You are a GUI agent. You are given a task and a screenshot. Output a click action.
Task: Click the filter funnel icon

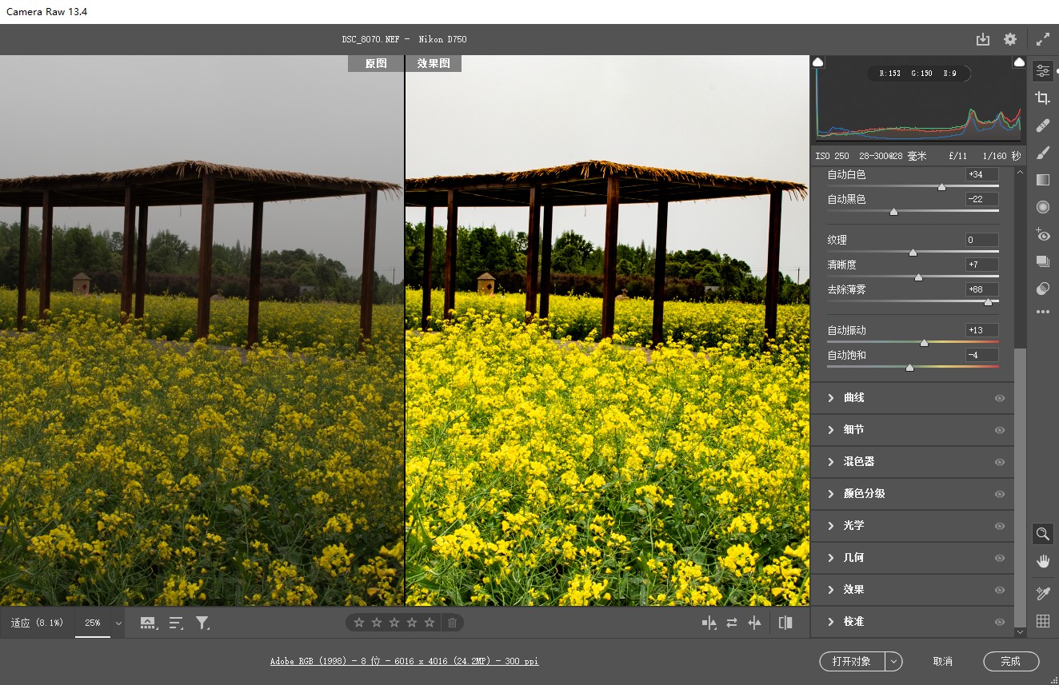click(202, 623)
